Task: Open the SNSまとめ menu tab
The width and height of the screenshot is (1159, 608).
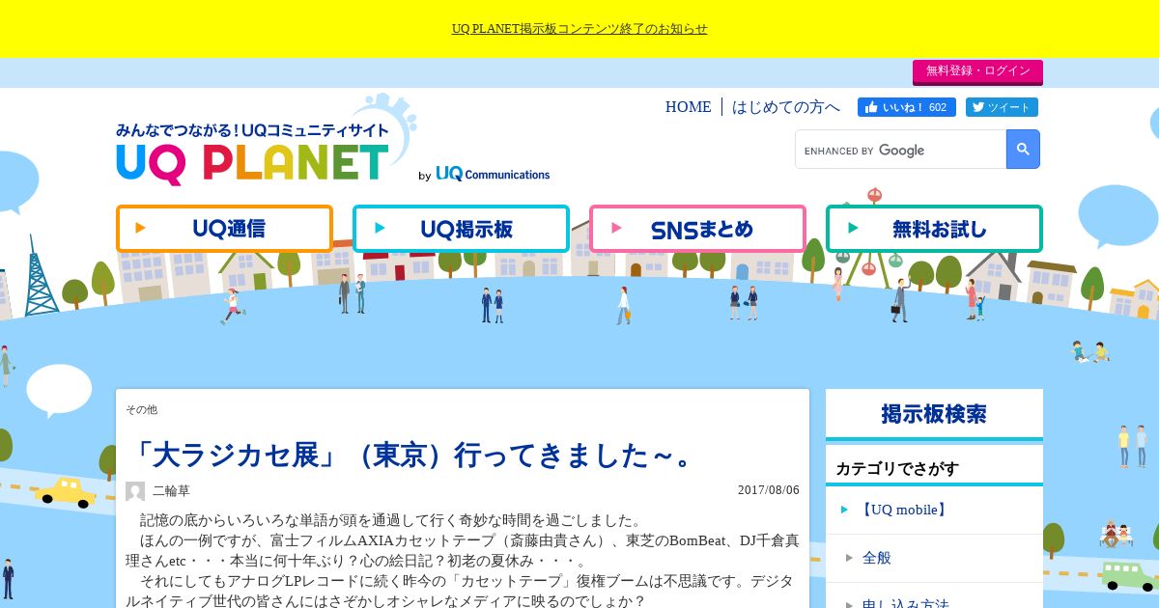Action: (x=697, y=229)
